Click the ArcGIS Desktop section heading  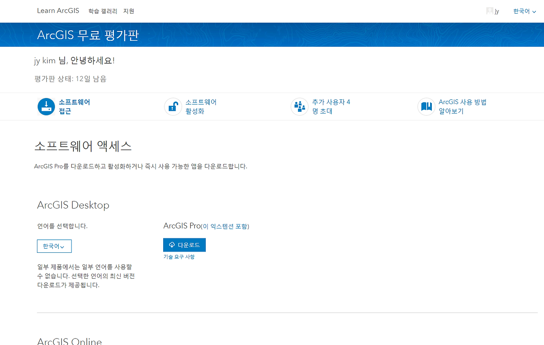coord(73,205)
